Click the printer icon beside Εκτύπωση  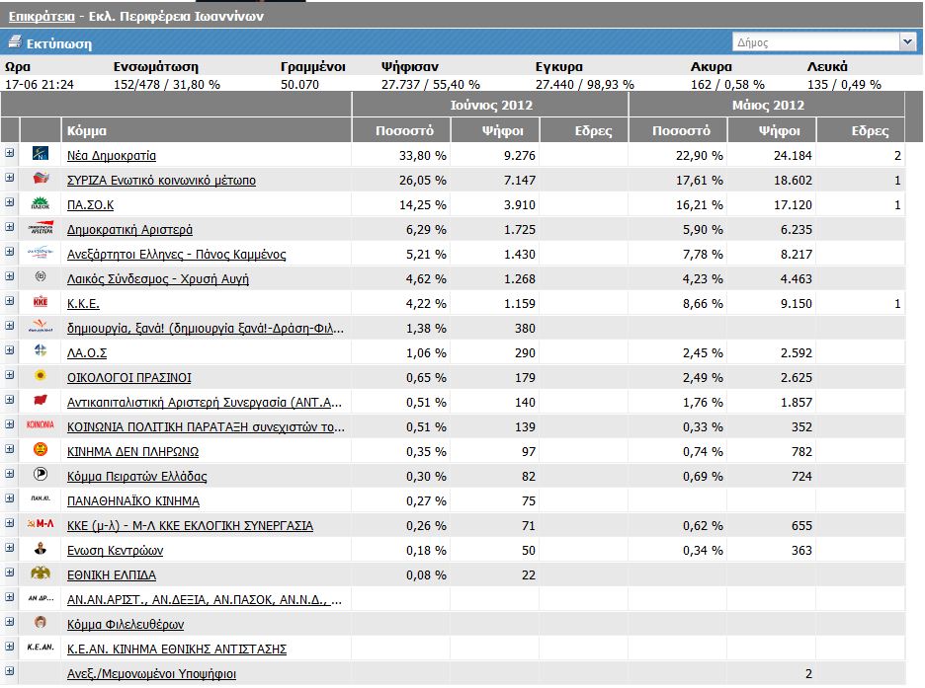click(14, 42)
